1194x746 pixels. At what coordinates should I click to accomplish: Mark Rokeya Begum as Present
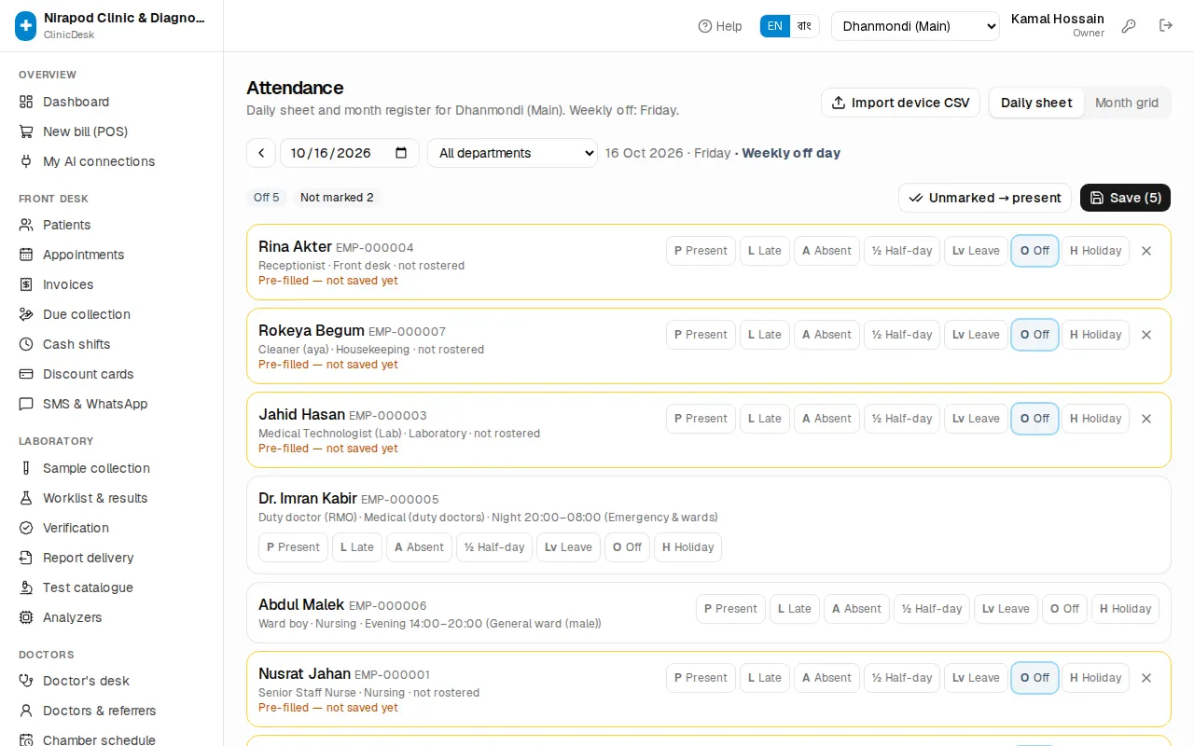(701, 335)
